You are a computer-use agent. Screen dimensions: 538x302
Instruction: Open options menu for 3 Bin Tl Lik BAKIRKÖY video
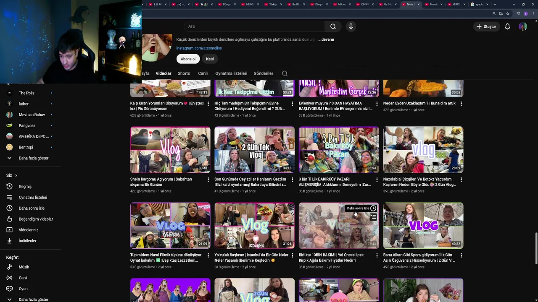377,180
